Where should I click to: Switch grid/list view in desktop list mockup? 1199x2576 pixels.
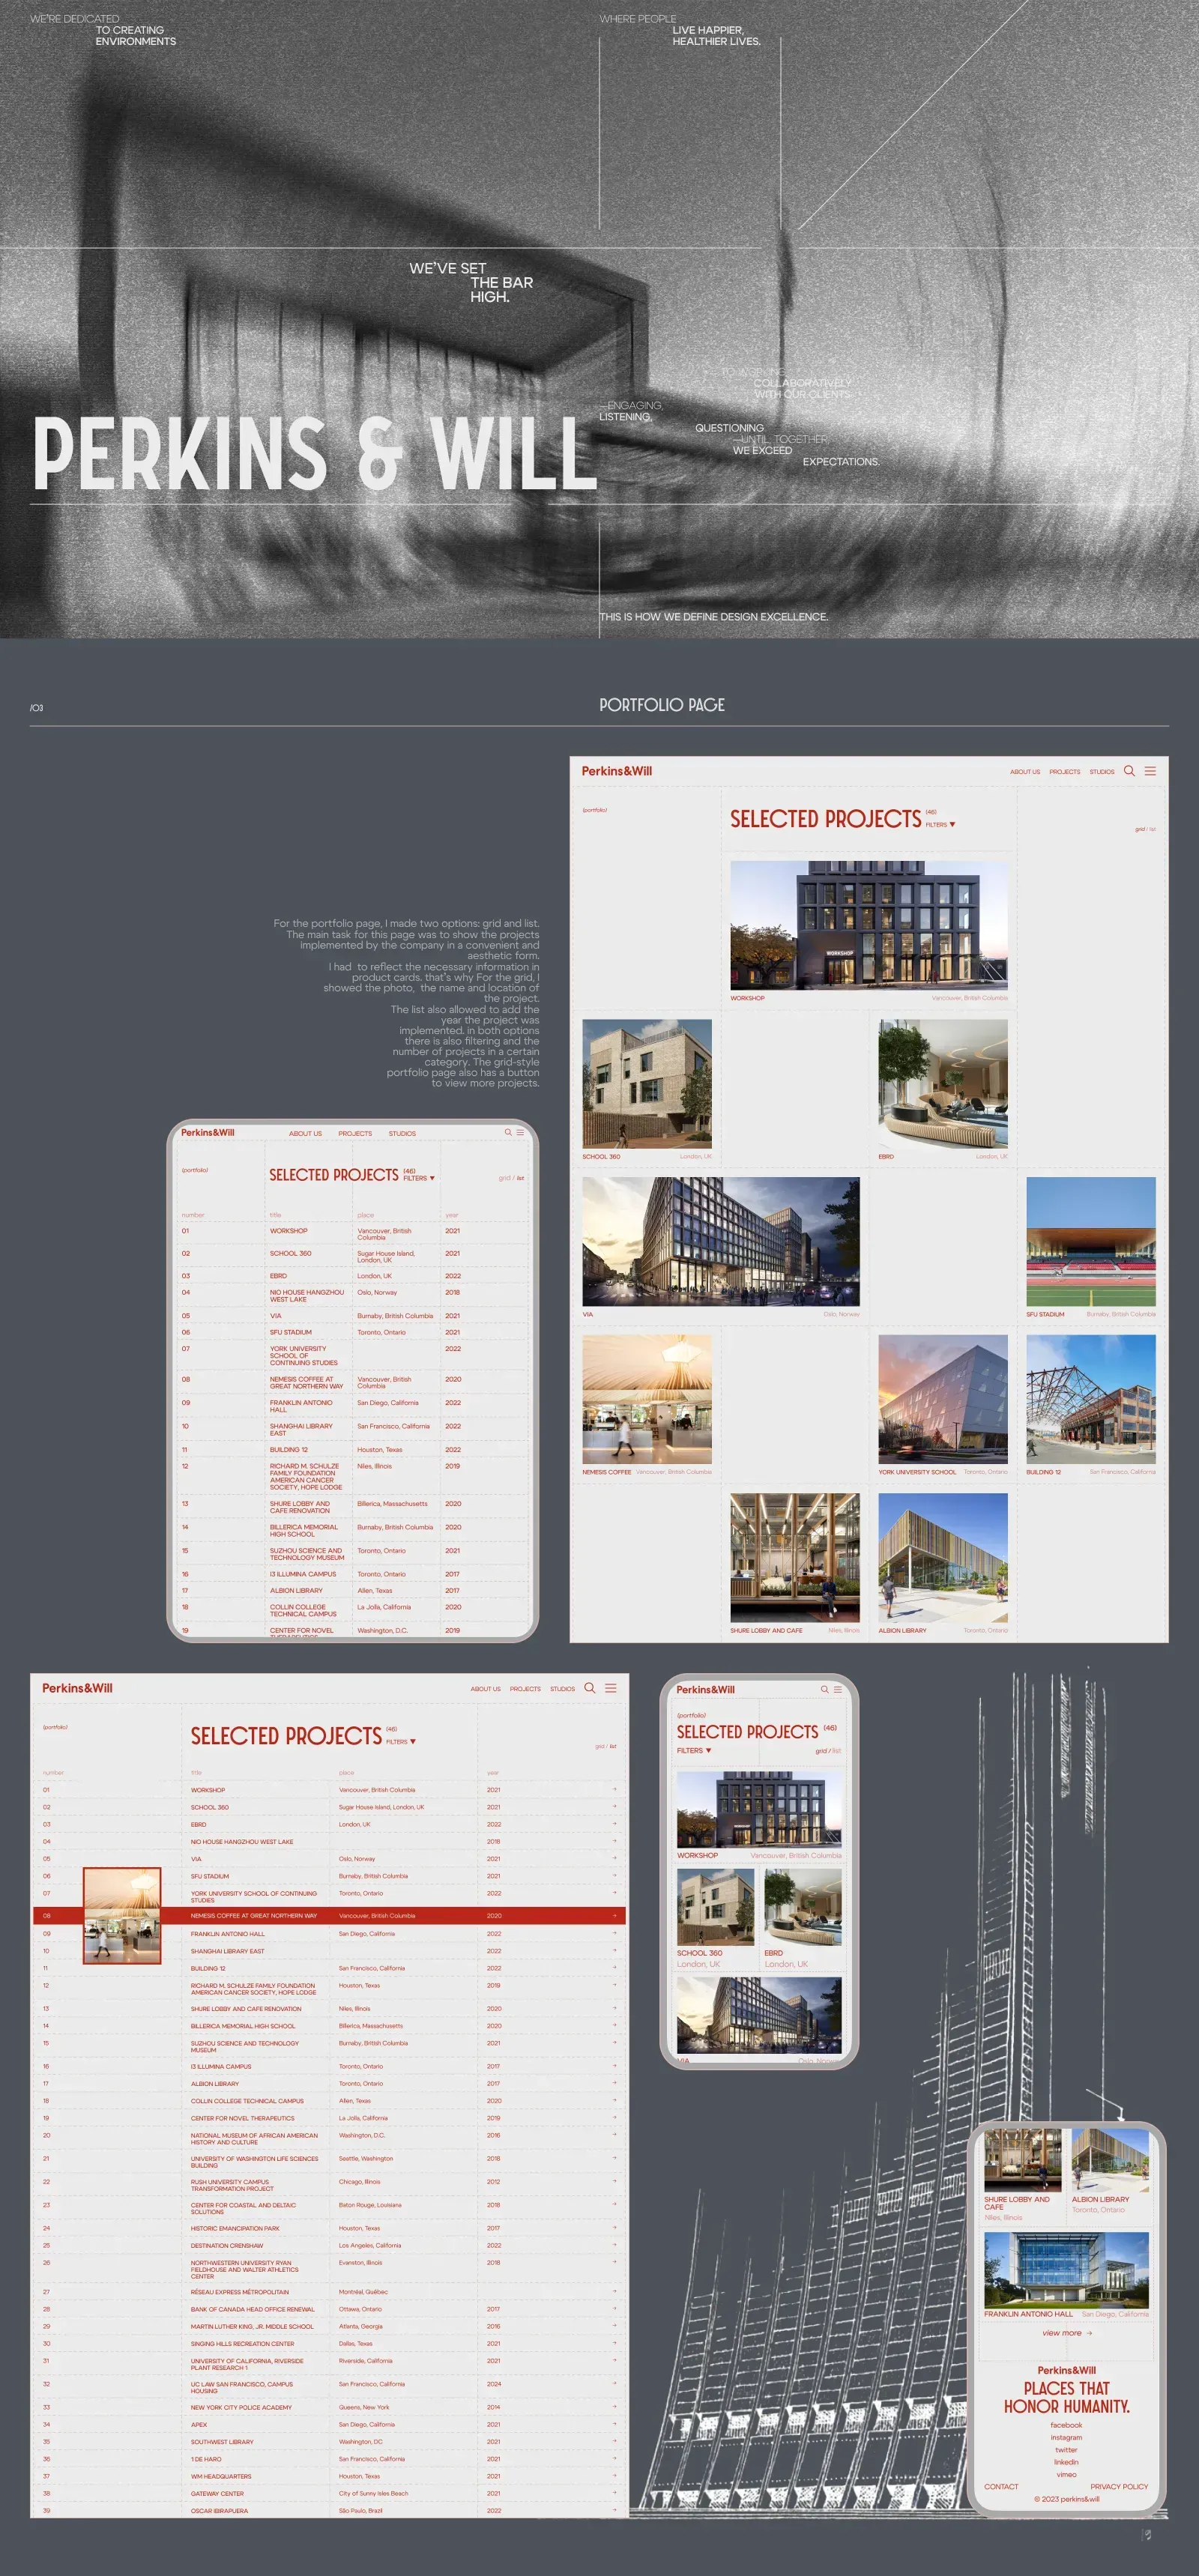click(x=606, y=1746)
